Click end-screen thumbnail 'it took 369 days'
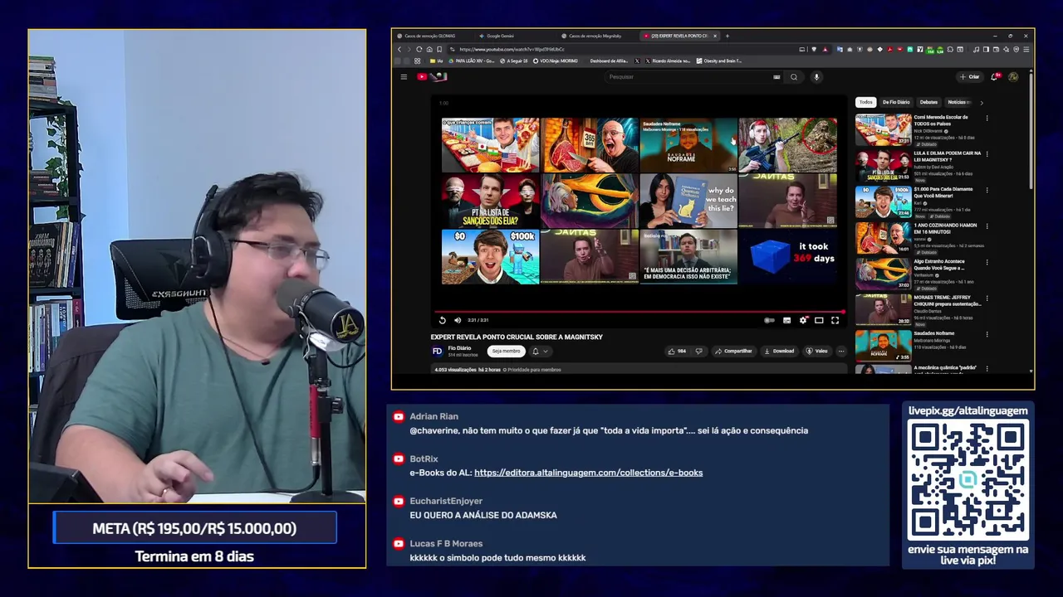 pos(787,257)
